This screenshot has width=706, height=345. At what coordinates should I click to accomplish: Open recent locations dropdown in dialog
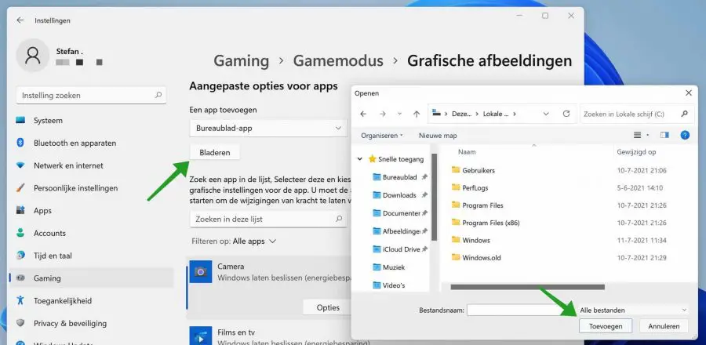(399, 114)
